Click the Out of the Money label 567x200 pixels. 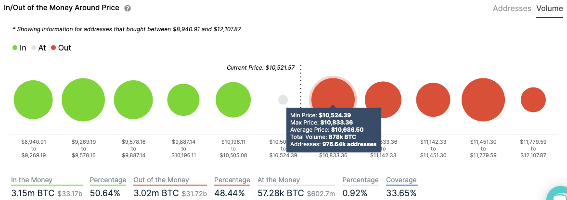coord(161,180)
